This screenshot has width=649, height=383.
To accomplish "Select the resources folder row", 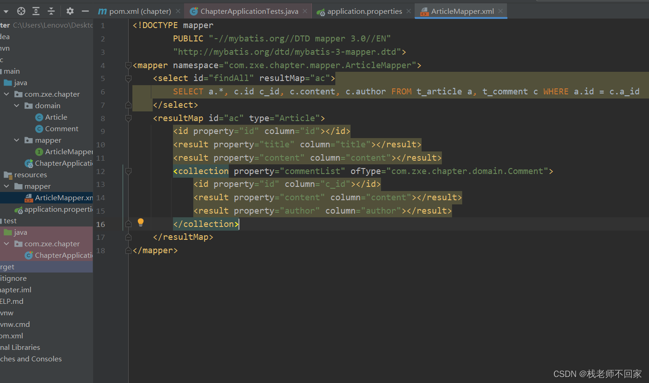I will pyautogui.click(x=46, y=175).
